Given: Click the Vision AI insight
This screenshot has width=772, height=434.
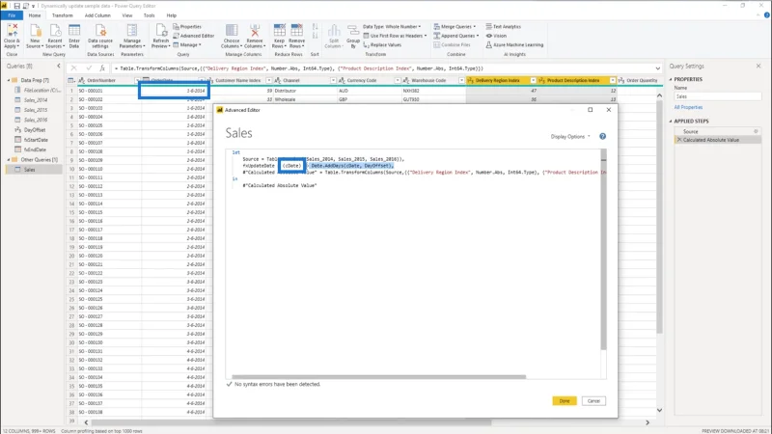Looking at the screenshot, I should 496,36.
